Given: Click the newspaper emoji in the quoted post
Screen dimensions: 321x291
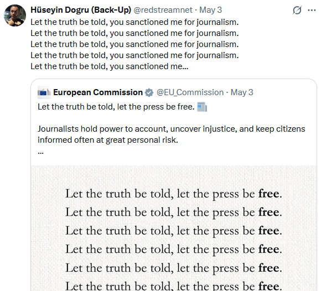Looking at the screenshot, I should tap(202, 107).
